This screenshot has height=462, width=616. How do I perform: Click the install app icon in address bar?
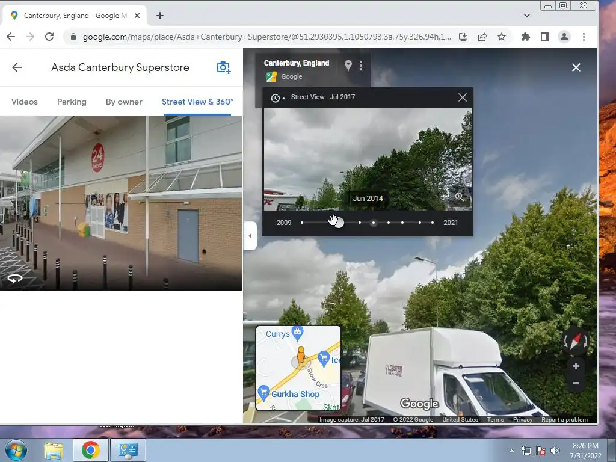click(x=463, y=37)
